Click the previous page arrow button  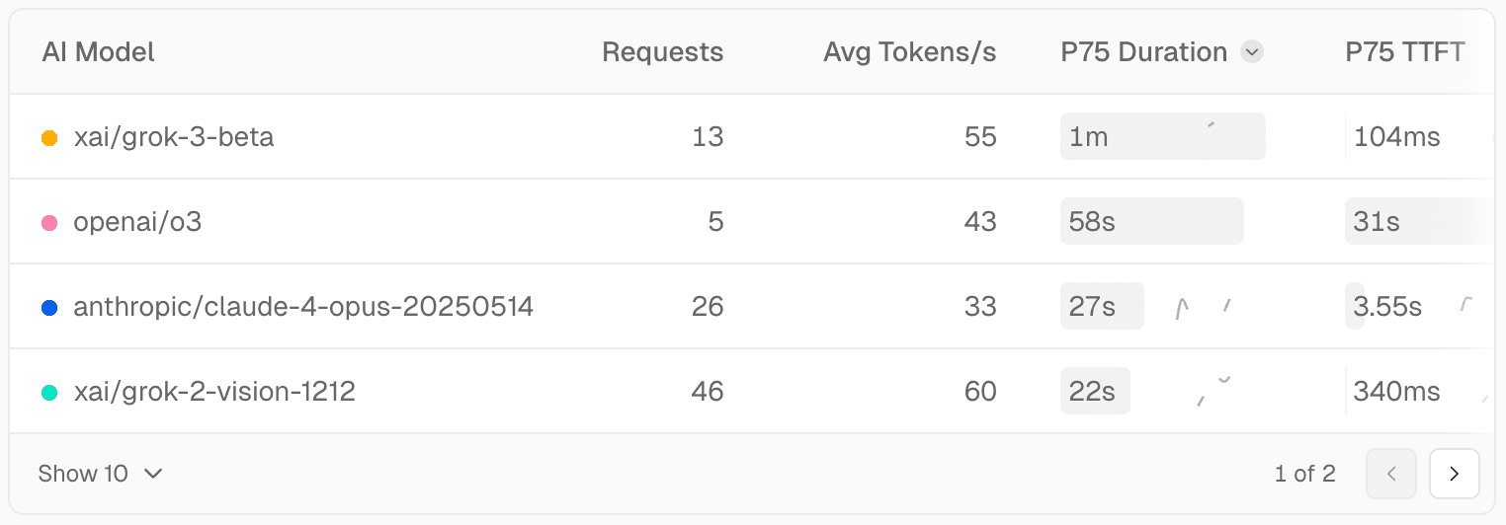(x=1391, y=474)
